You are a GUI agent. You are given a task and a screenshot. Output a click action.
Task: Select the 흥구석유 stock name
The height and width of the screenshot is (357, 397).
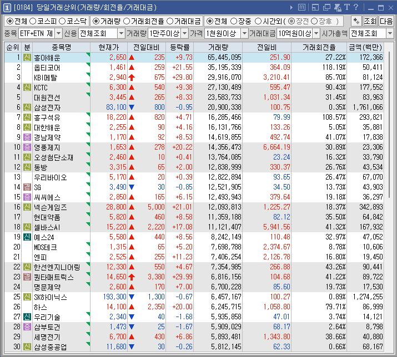click(47, 118)
